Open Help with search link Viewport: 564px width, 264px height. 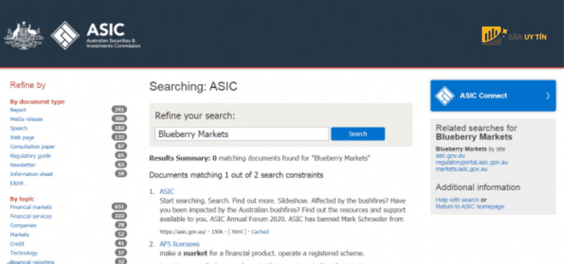click(457, 200)
